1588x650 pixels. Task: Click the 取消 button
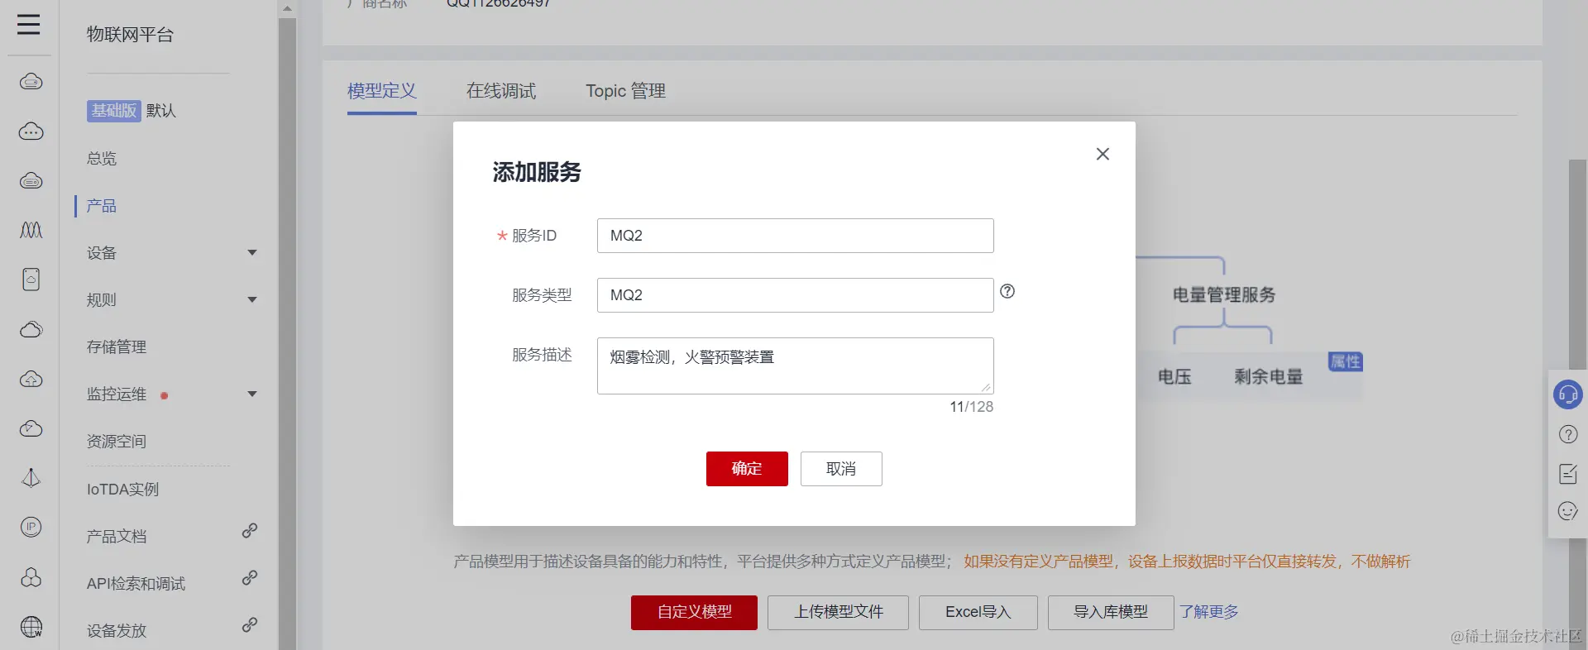coord(841,469)
